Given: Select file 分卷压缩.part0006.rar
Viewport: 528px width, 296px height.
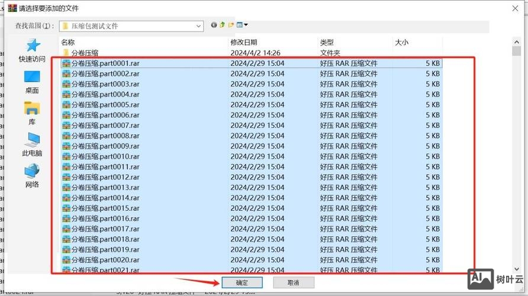Looking at the screenshot, I should click(x=251, y=115).
